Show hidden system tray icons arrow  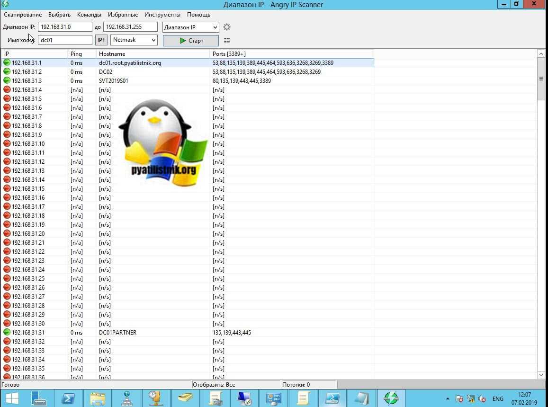pos(448,399)
